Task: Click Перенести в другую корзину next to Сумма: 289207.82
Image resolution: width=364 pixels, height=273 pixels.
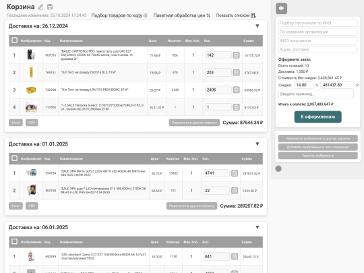Action: (191, 206)
